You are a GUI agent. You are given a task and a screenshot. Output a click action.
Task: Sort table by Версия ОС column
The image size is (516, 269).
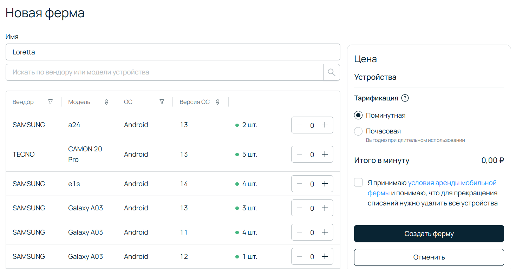tap(217, 102)
